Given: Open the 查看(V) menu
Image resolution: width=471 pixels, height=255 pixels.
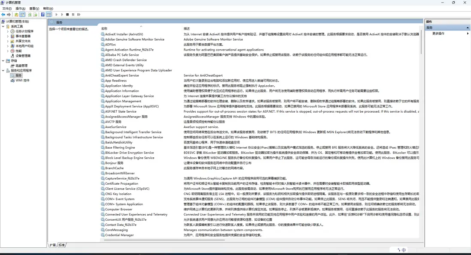Looking at the screenshot, I should (34, 9).
